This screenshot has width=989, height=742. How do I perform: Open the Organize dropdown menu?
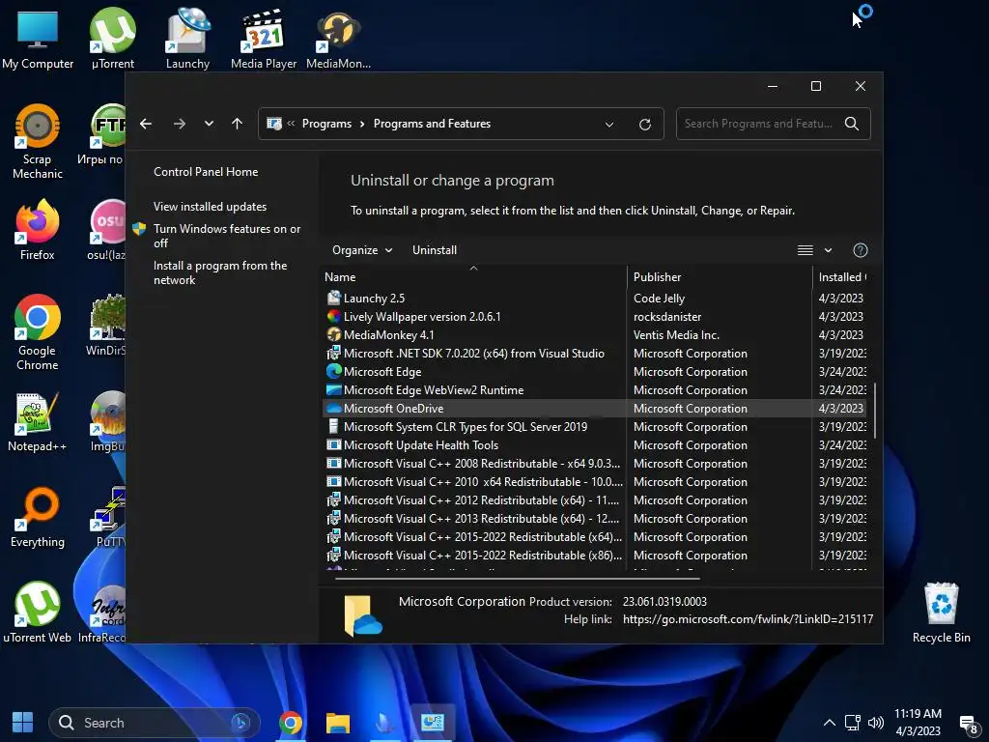tap(362, 250)
